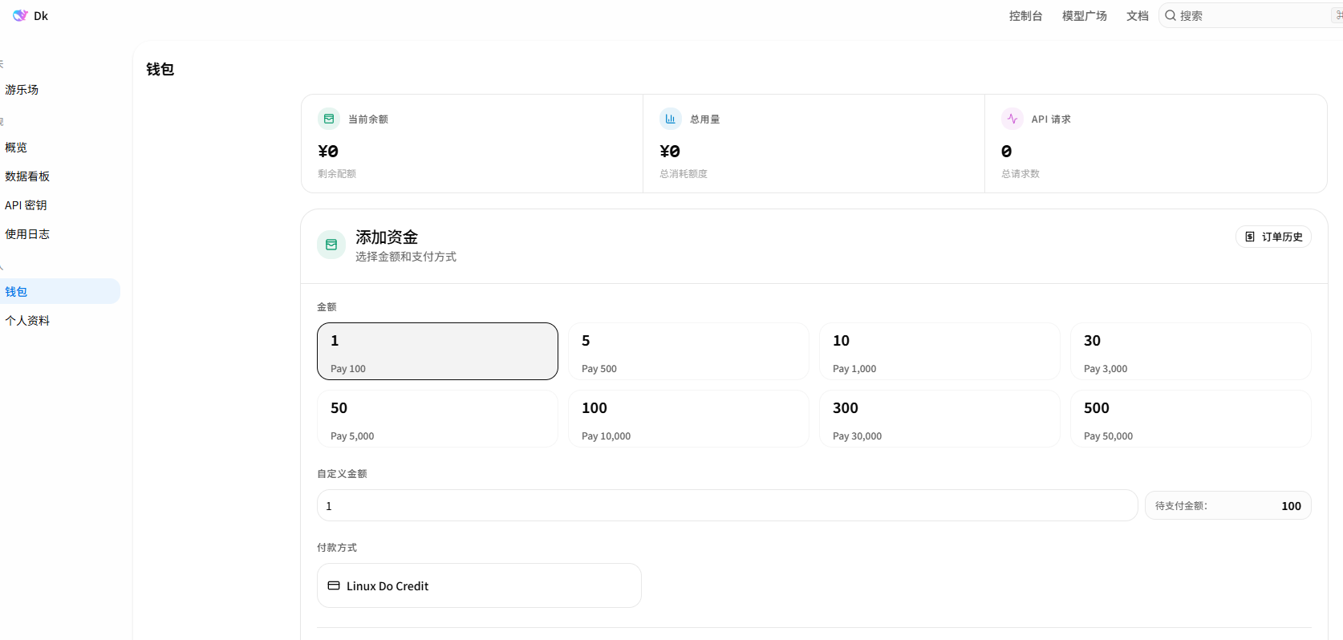Screen dimensions: 1343x640
Task: Select amount 5 (Pay 500)
Action: coord(688,351)
